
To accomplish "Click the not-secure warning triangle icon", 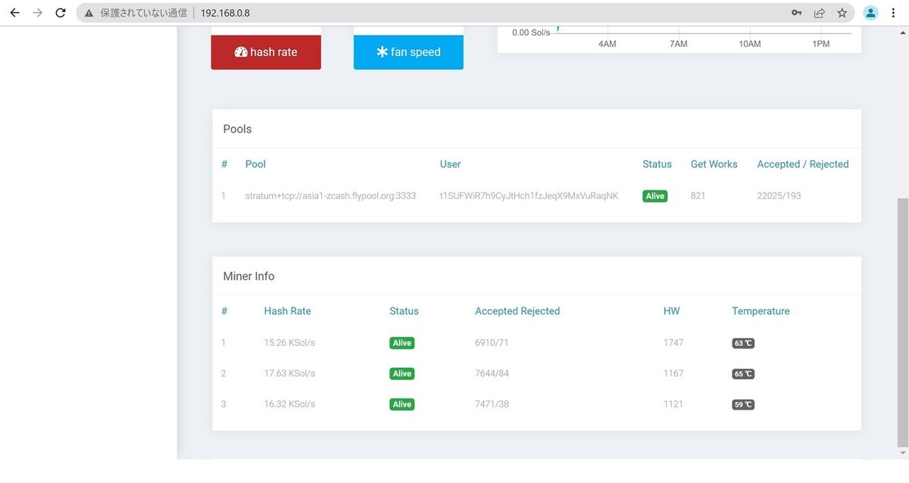I will click(89, 13).
